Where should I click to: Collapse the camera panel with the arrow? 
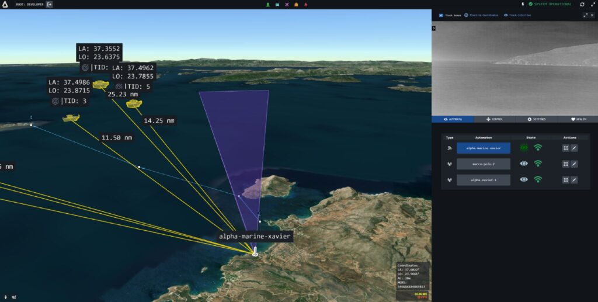434,28
